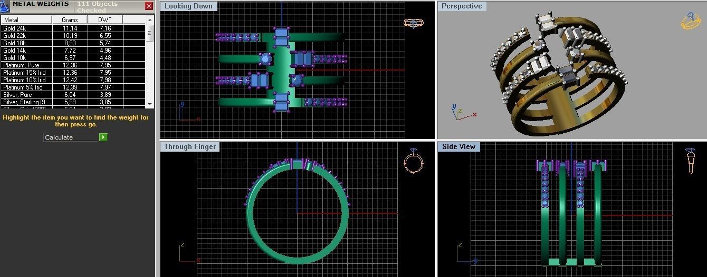
Task: Click the 7,72 grams value
Action: (x=70, y=50)
